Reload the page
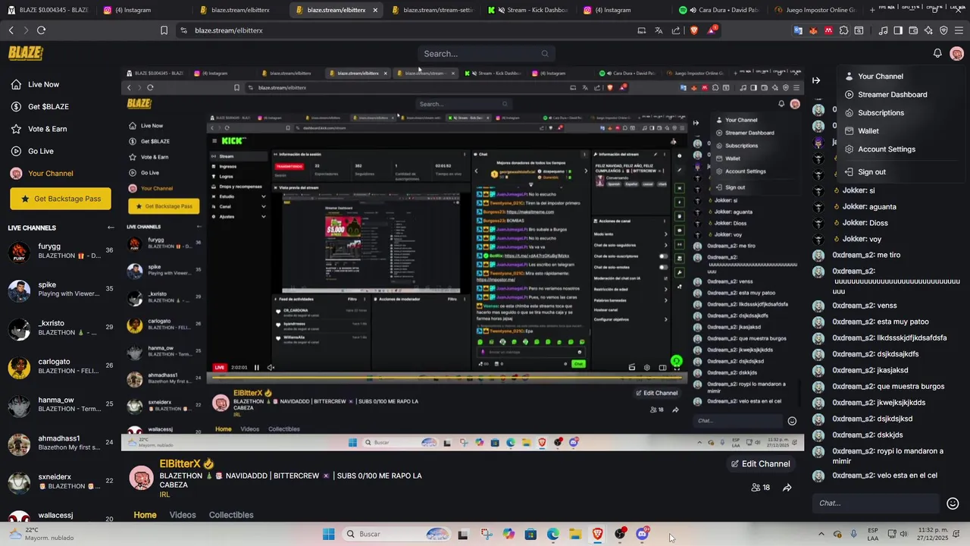The width and height of the screenshot is (970, 546). tap(41, 30)
